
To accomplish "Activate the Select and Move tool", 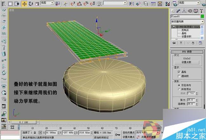I will click(x=24, y=4).
